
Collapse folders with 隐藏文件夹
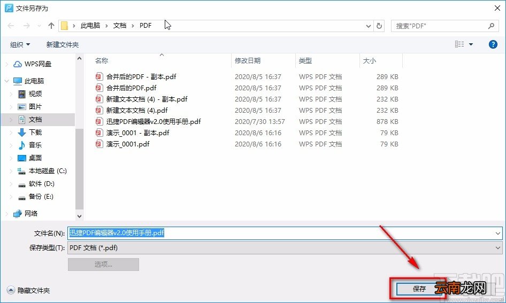pos(28,290)
